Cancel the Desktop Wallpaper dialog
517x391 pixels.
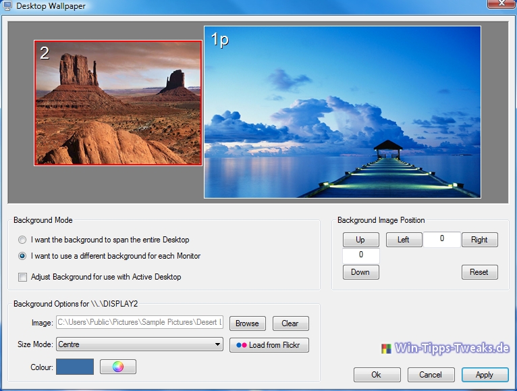(431, 375)
